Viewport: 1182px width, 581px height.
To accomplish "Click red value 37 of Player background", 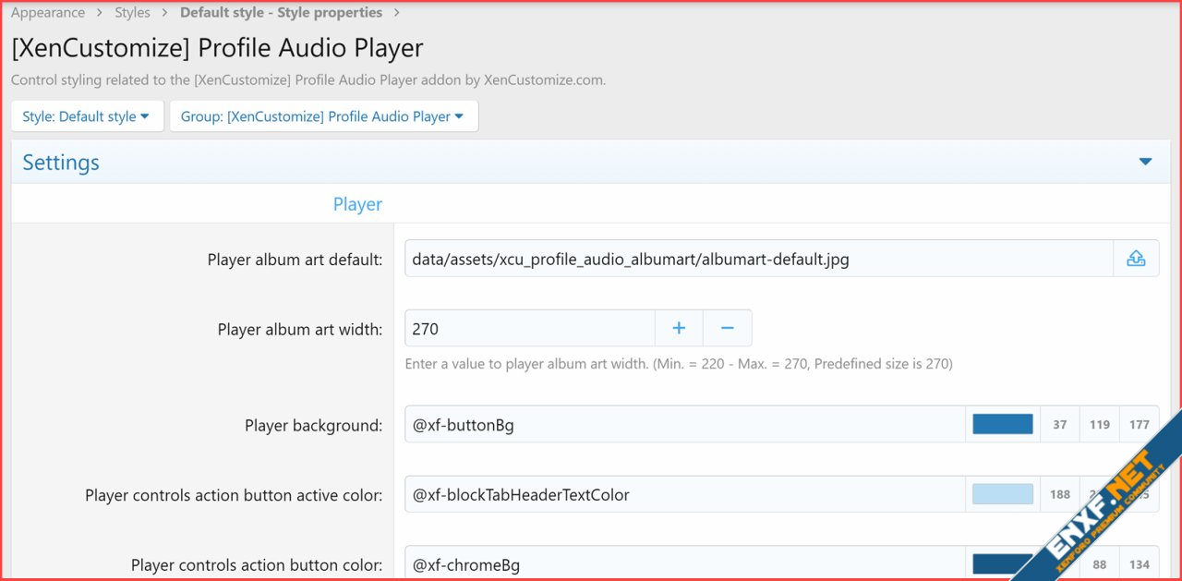I will (x=1060, y=425).
